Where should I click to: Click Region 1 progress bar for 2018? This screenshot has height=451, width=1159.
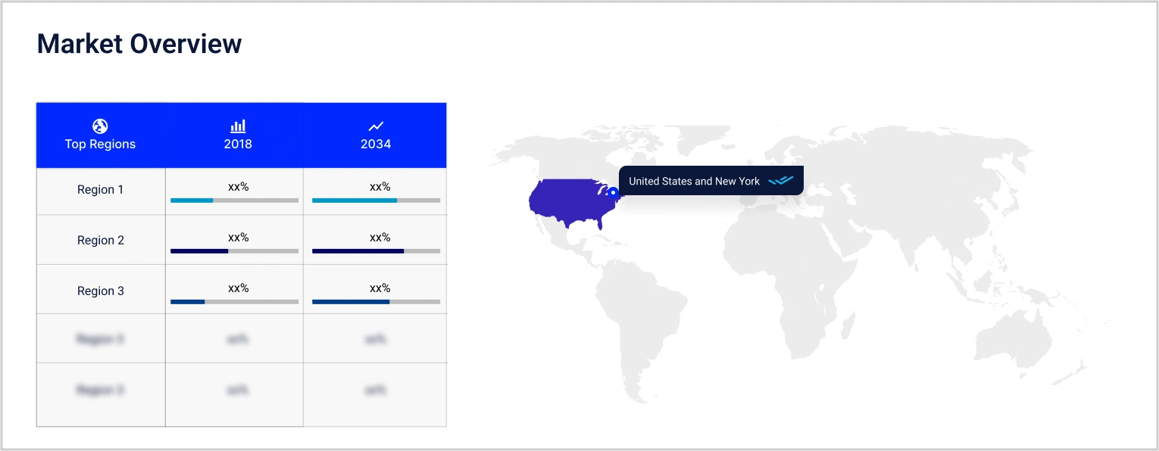click(x=234, y=201)
